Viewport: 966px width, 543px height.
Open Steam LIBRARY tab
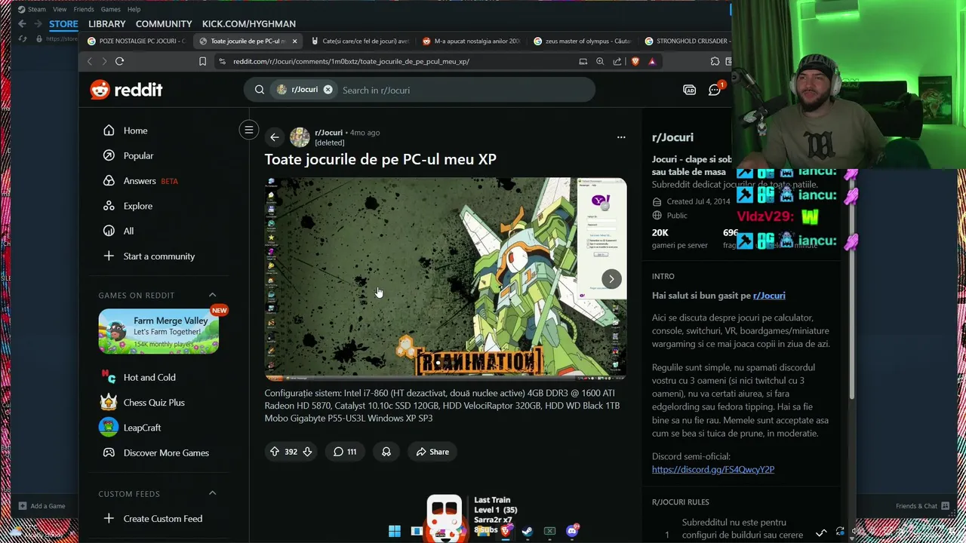[x=107, y=23]
